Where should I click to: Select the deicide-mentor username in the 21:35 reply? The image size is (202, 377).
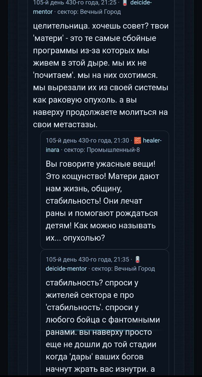pyautogui.click(x=66, y=268)
